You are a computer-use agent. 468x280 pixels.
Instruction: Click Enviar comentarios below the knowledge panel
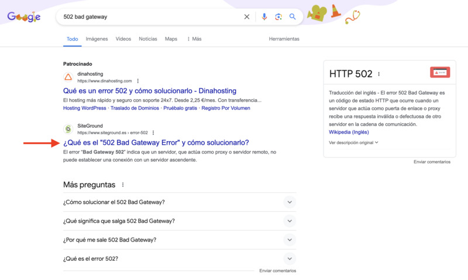coord(432,162)
